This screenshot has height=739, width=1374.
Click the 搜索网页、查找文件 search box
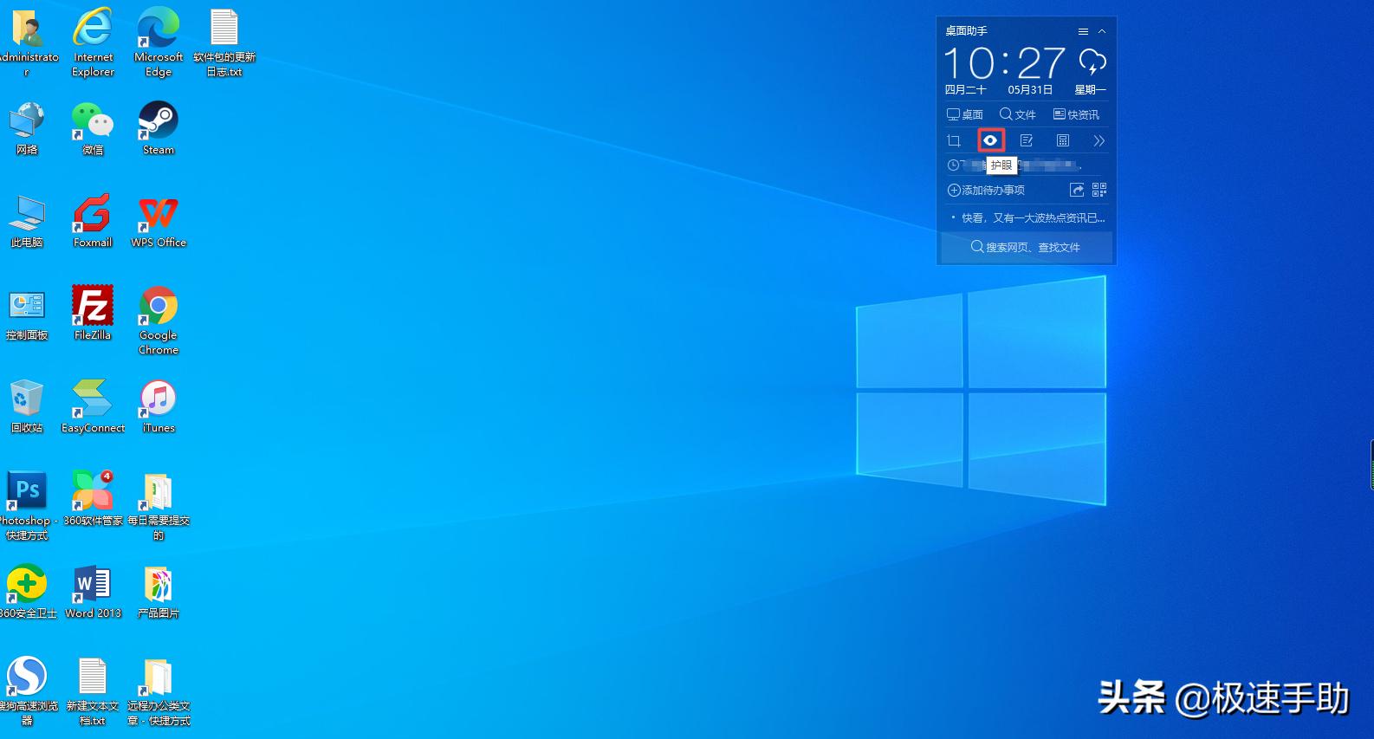coord(1026,247)
